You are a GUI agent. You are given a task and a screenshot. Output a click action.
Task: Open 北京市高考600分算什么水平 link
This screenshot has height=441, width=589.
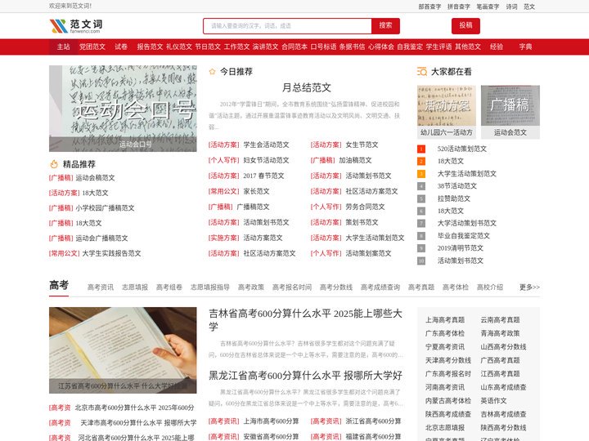[134, 408]
